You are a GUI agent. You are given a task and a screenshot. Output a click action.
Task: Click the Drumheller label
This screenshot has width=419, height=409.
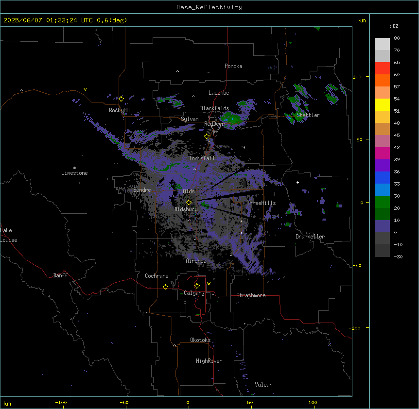(x=310, y=237)
